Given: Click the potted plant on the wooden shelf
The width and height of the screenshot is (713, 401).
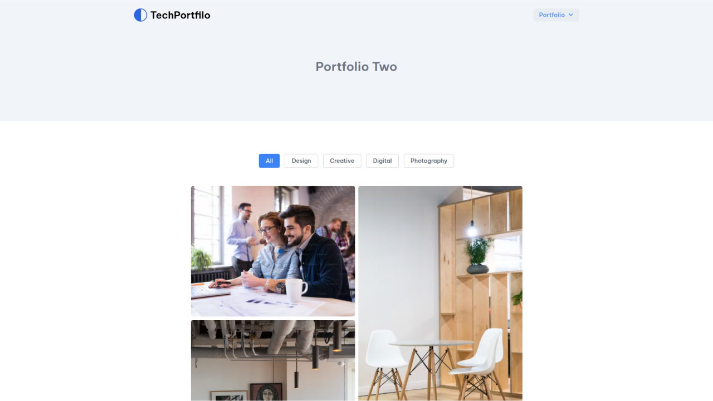Looking at the screenshot, I should [x=478, y=256].
